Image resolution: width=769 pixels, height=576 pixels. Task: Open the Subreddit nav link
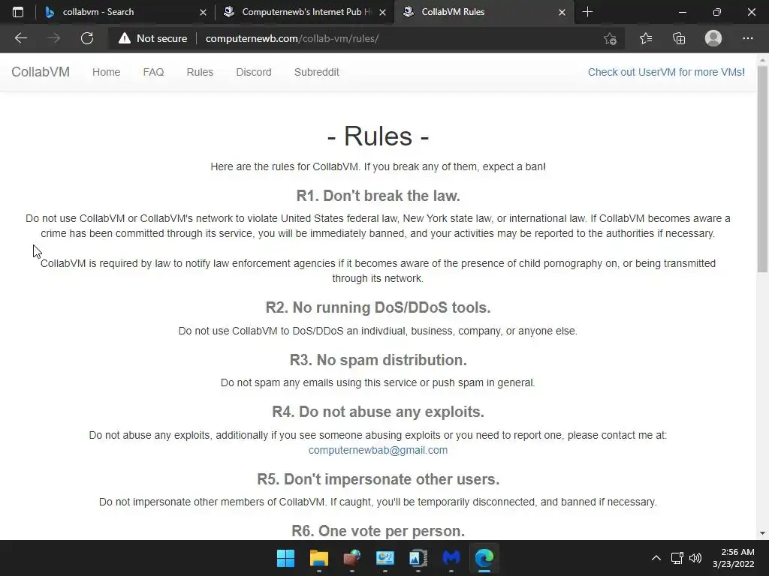[x=316, y=72]
